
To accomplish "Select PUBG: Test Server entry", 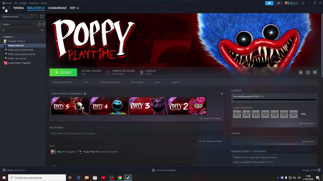I will [x=23, y=59].
